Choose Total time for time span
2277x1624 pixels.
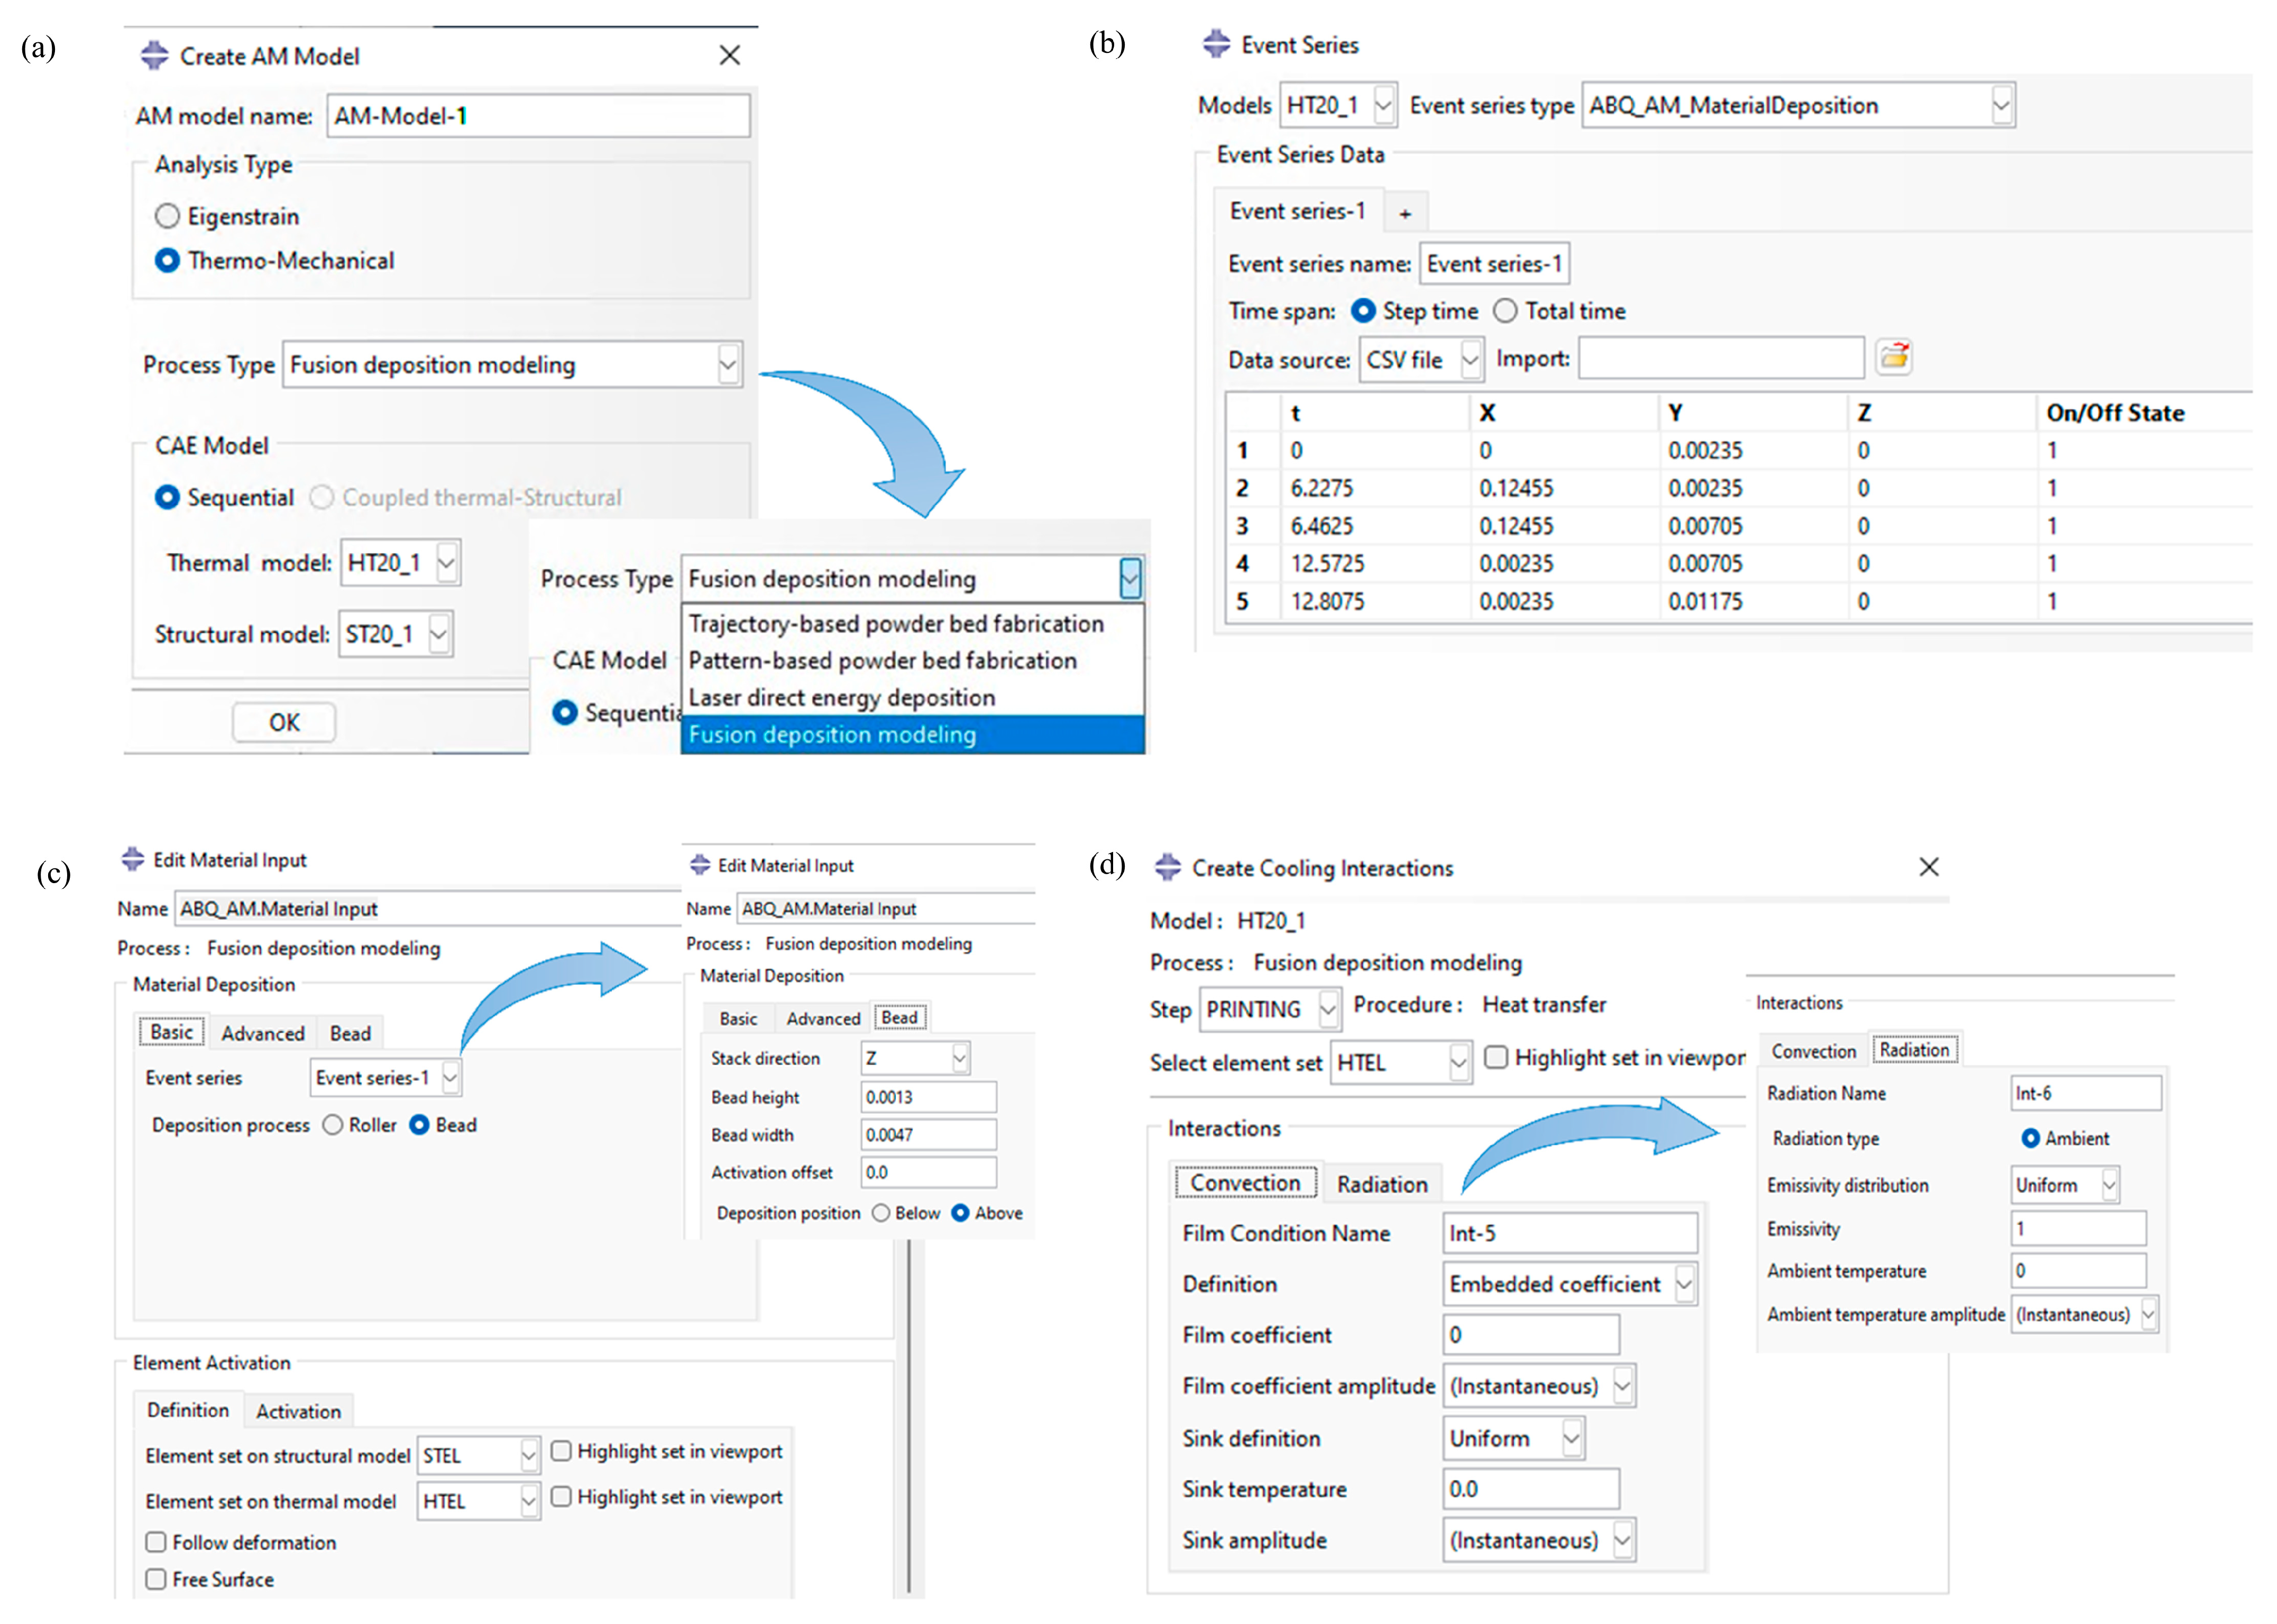[x=1504, y=311]
